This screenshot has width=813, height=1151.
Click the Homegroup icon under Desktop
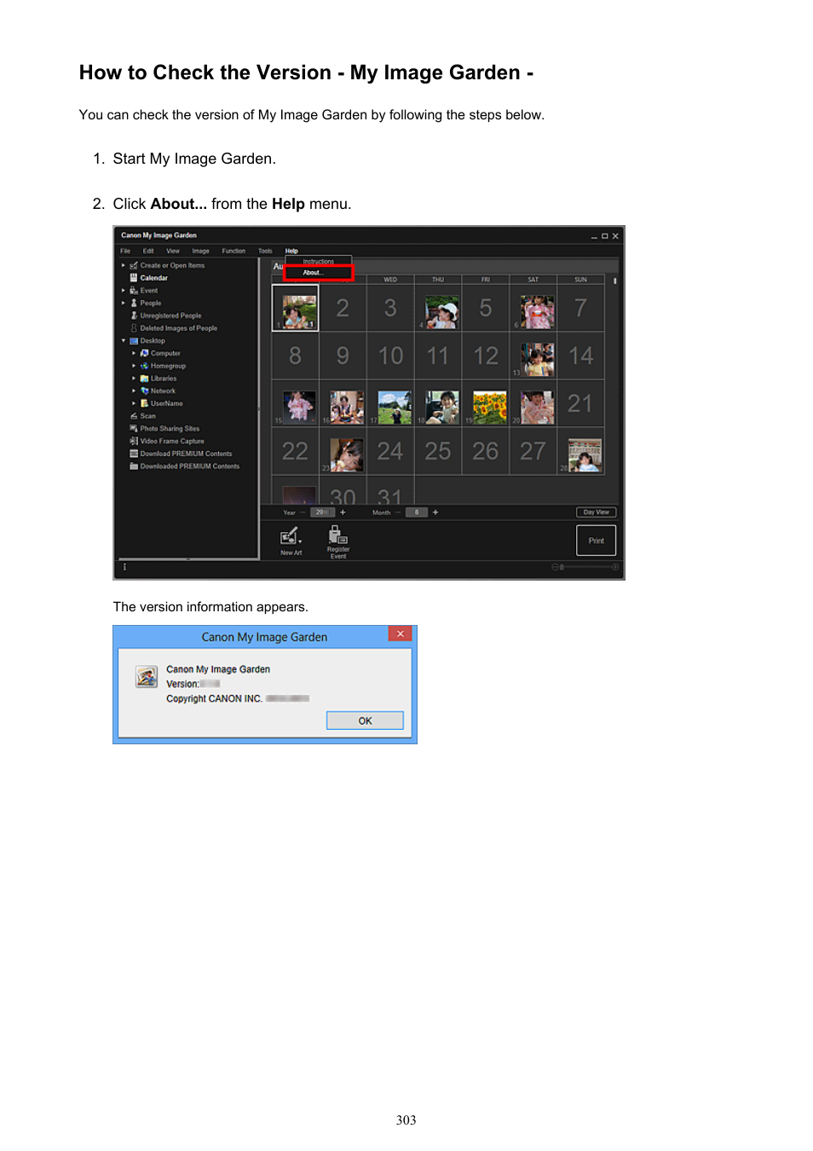145,366
